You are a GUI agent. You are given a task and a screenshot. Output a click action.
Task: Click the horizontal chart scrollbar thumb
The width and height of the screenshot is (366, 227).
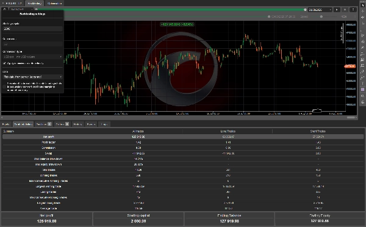pos(351,118)
